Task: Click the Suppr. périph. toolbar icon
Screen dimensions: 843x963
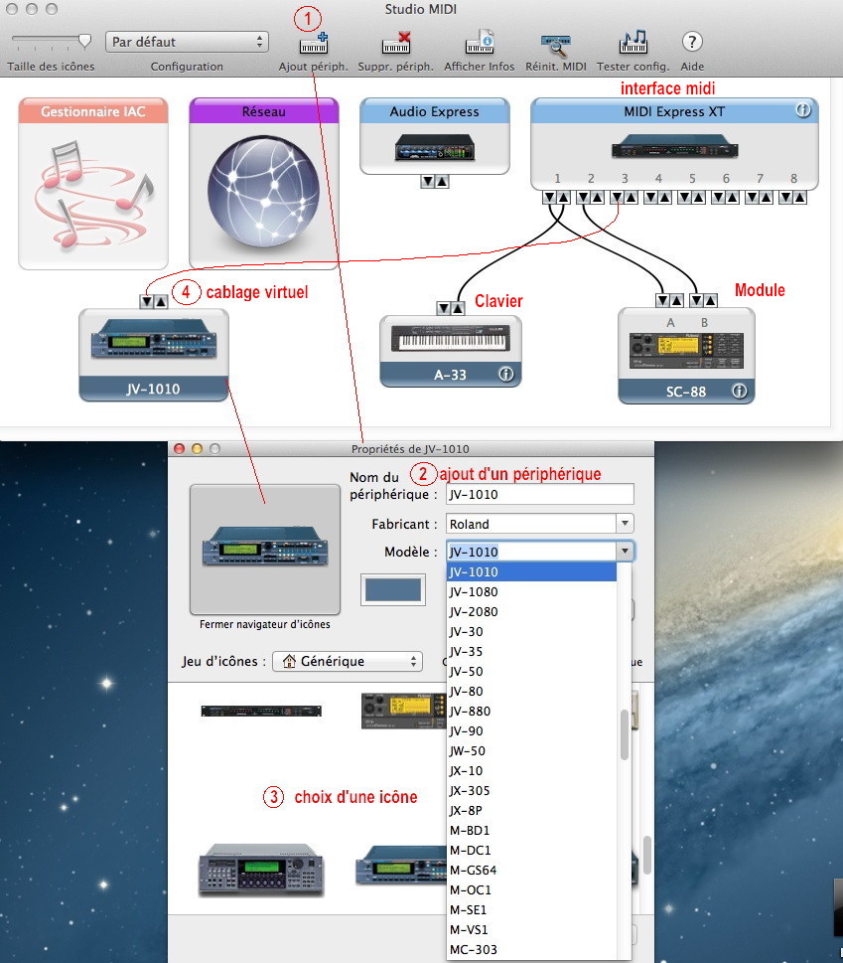Action: point(396,42)
